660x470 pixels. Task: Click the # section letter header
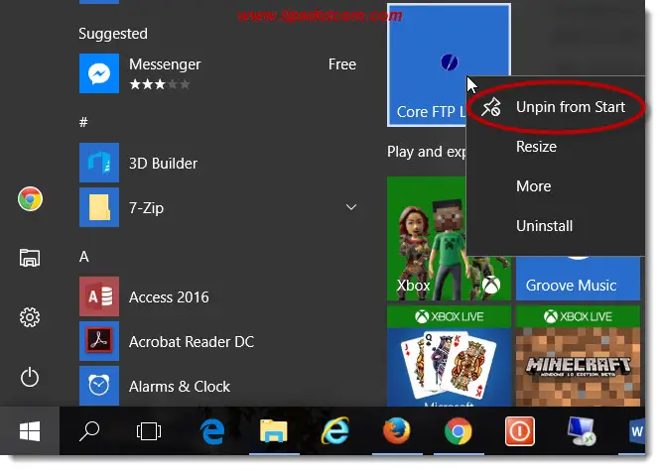[x=83, y=122]
